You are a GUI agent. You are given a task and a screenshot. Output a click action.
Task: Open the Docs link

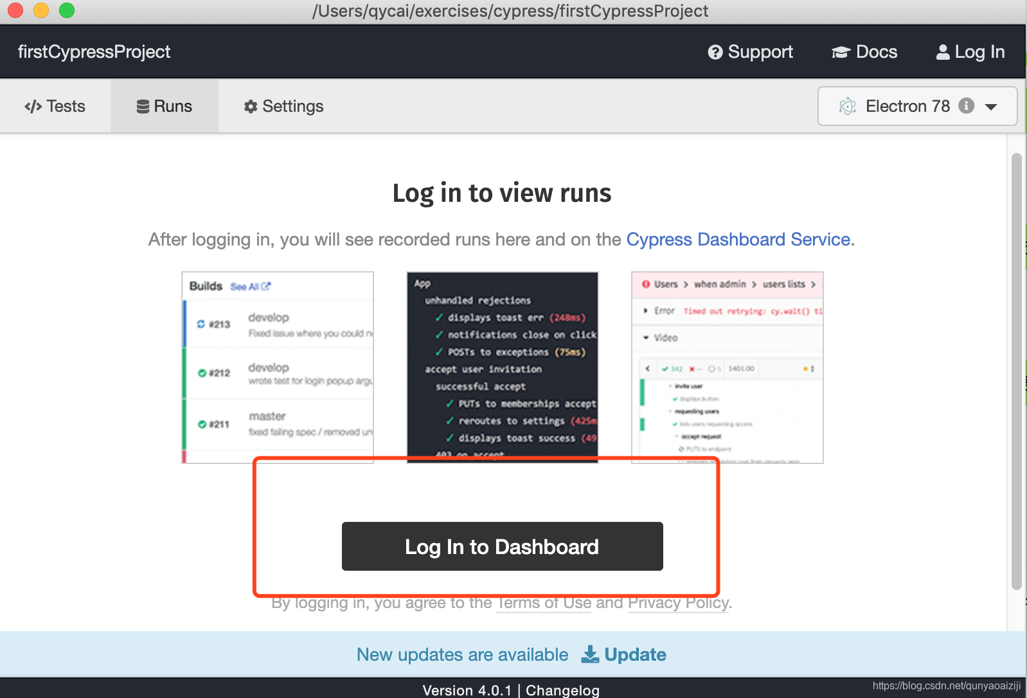[864, 52]
